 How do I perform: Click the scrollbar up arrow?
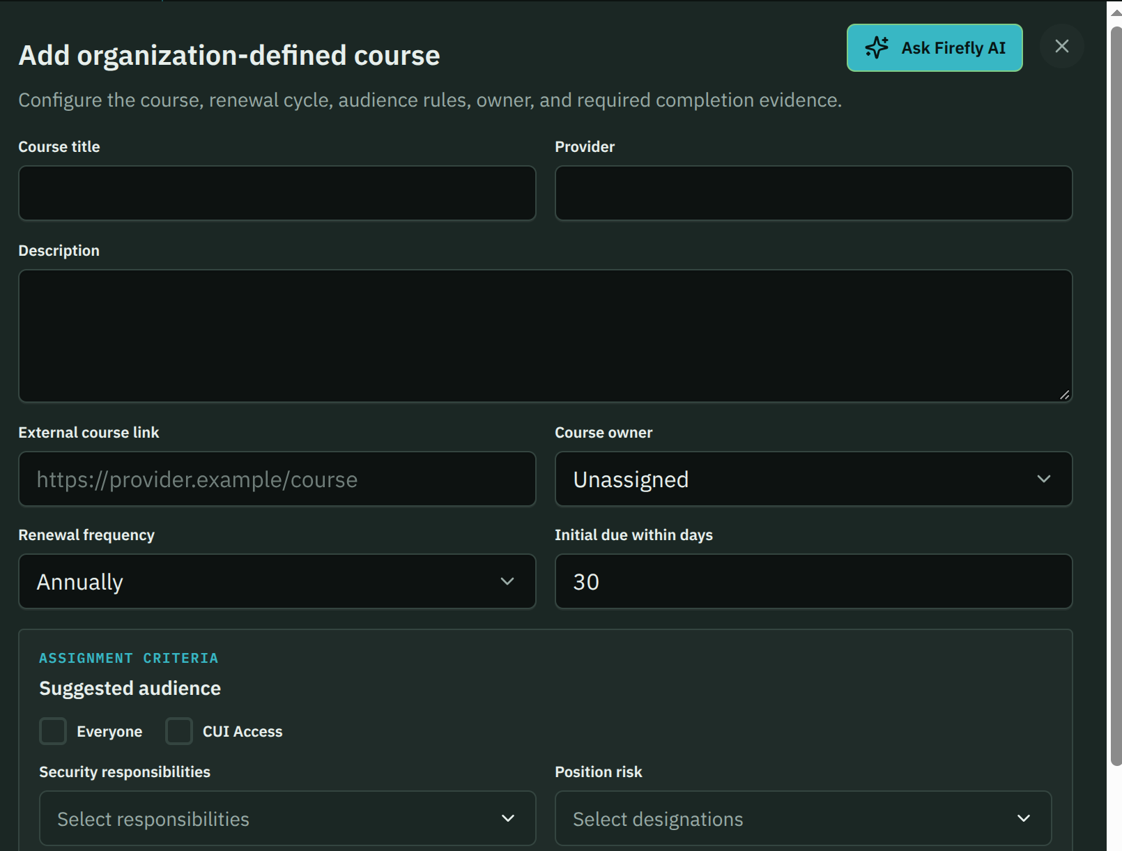coord(1116,13)
